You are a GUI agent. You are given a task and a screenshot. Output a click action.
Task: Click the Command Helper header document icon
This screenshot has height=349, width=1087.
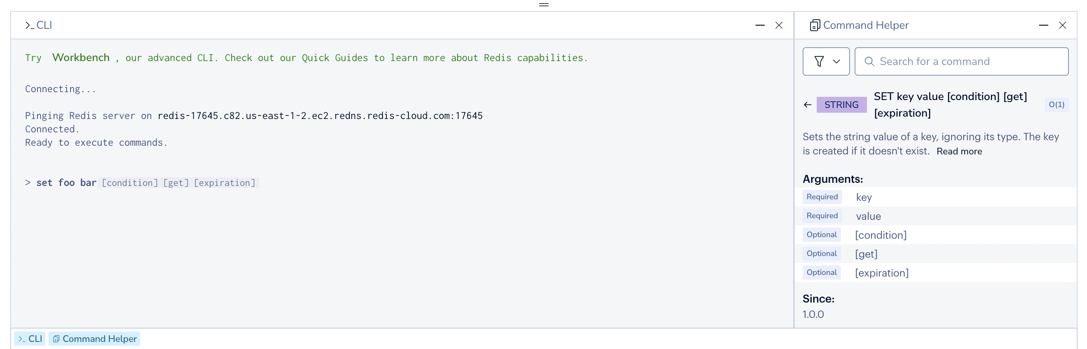click(x=814, y=25)
